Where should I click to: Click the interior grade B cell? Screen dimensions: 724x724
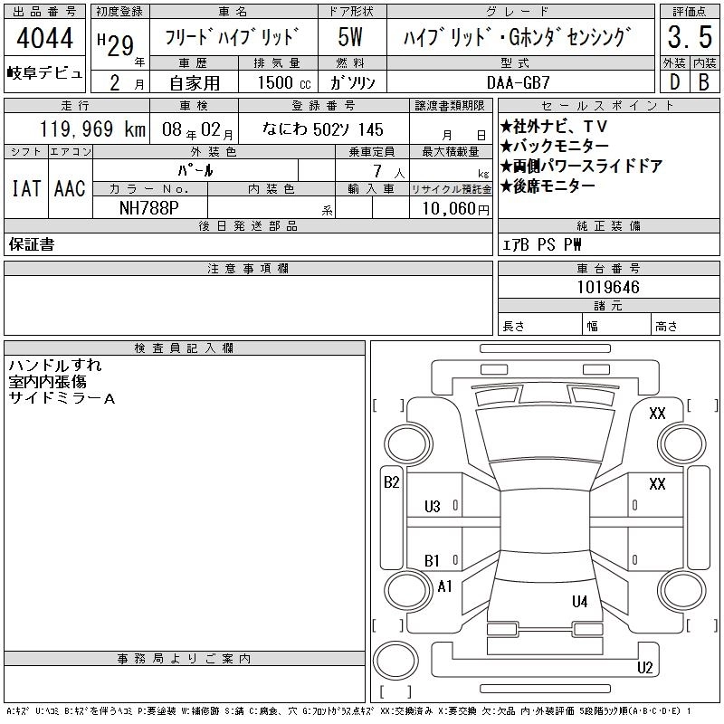(x=702, y=81)
